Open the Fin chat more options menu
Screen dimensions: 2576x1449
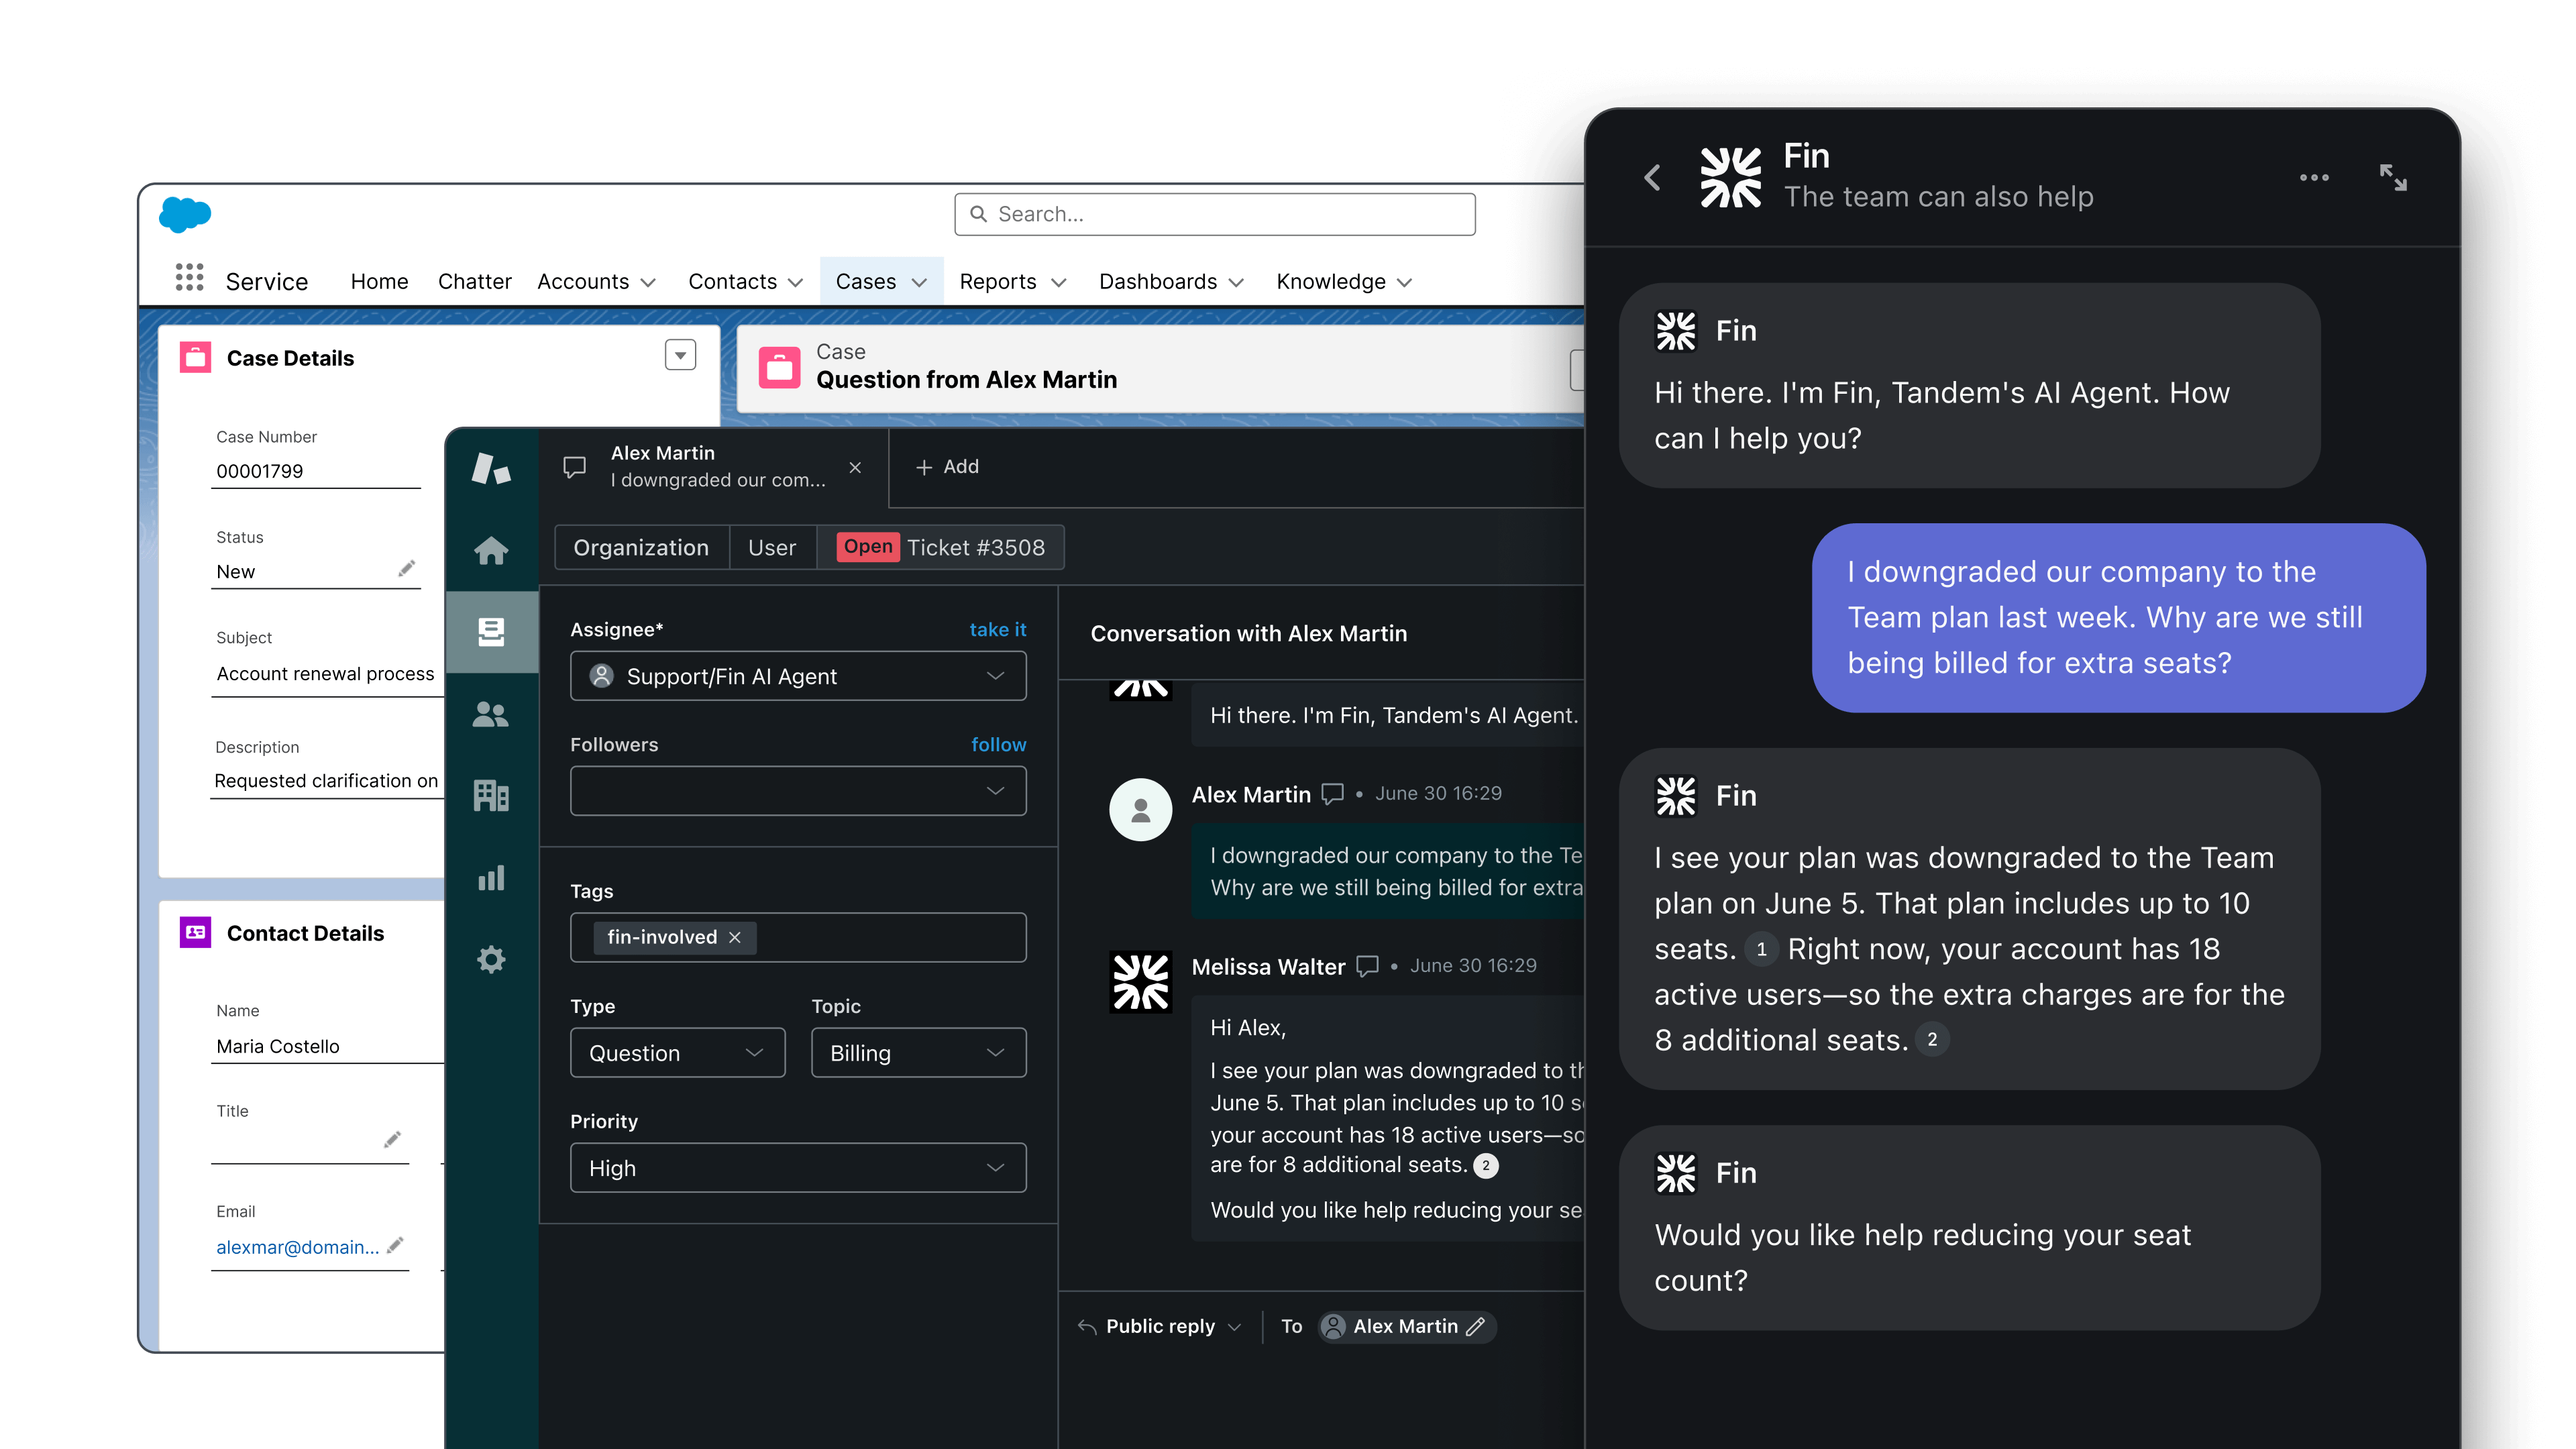coord(2314,178)
